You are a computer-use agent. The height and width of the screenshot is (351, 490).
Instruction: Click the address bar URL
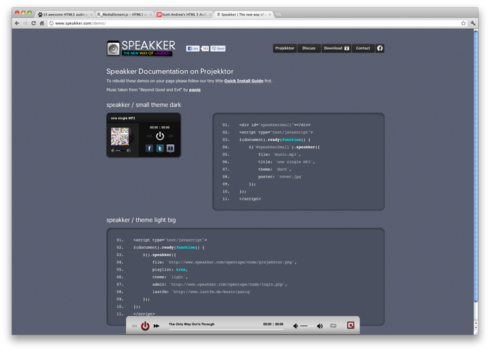tap(80, 23)
